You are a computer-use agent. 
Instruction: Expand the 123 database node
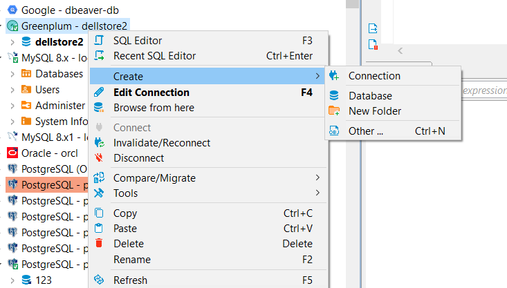coord(12,280)
